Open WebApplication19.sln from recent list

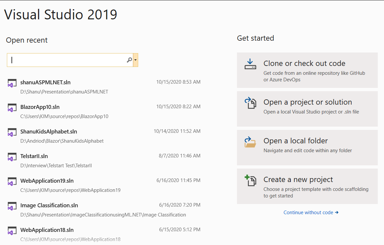pyautogui.click(x=47, y=181)
